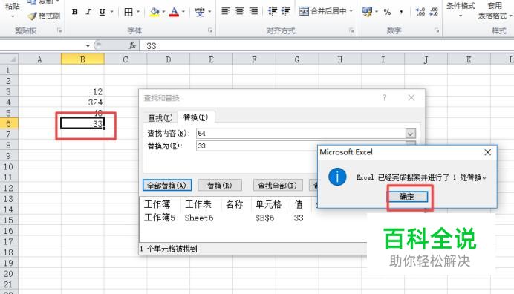Sort results by 工作表 column header
Image resolution: width=514 pixels, height=294 pixels.
(198, 204)
